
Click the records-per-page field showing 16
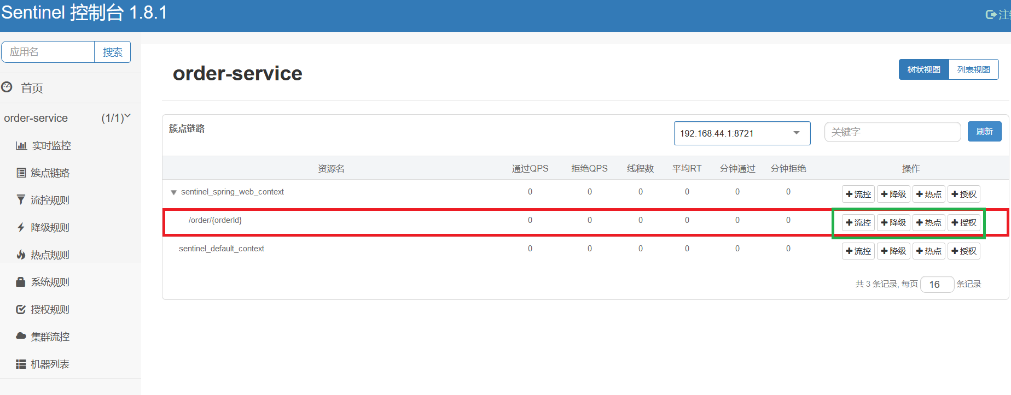click(938, 284)
